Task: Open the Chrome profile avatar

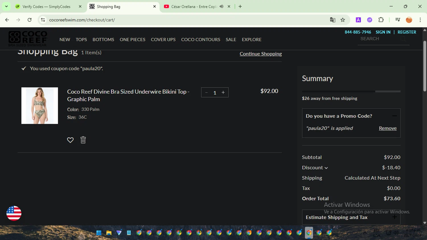Action: [x=409, y=20]
